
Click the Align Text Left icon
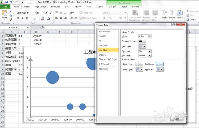pyautogui.click(x=57, y=18)
